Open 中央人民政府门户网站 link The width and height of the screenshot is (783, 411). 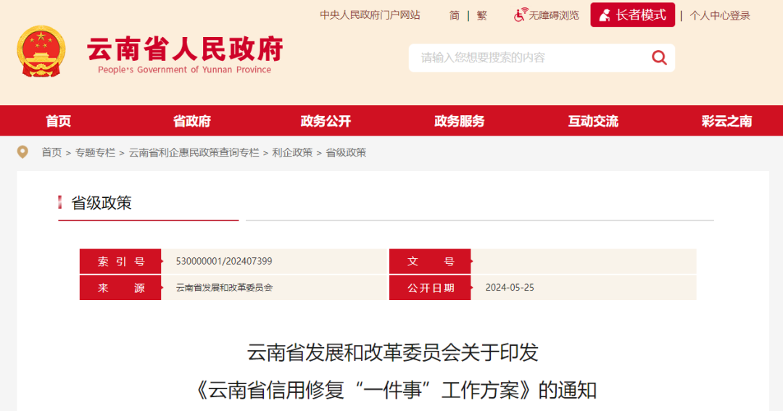[x=370, y=15]
